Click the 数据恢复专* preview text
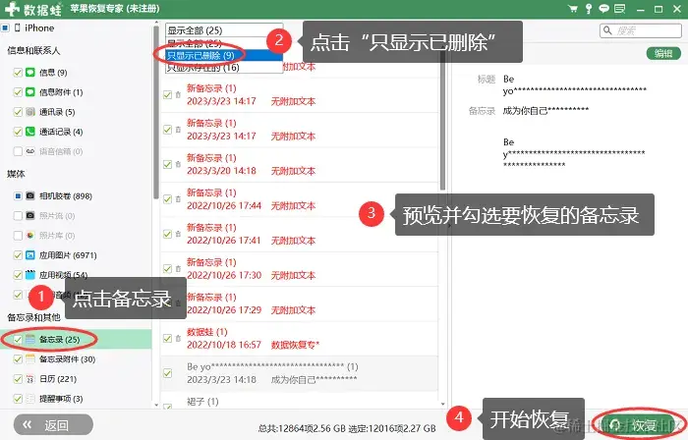 [295, 345]
